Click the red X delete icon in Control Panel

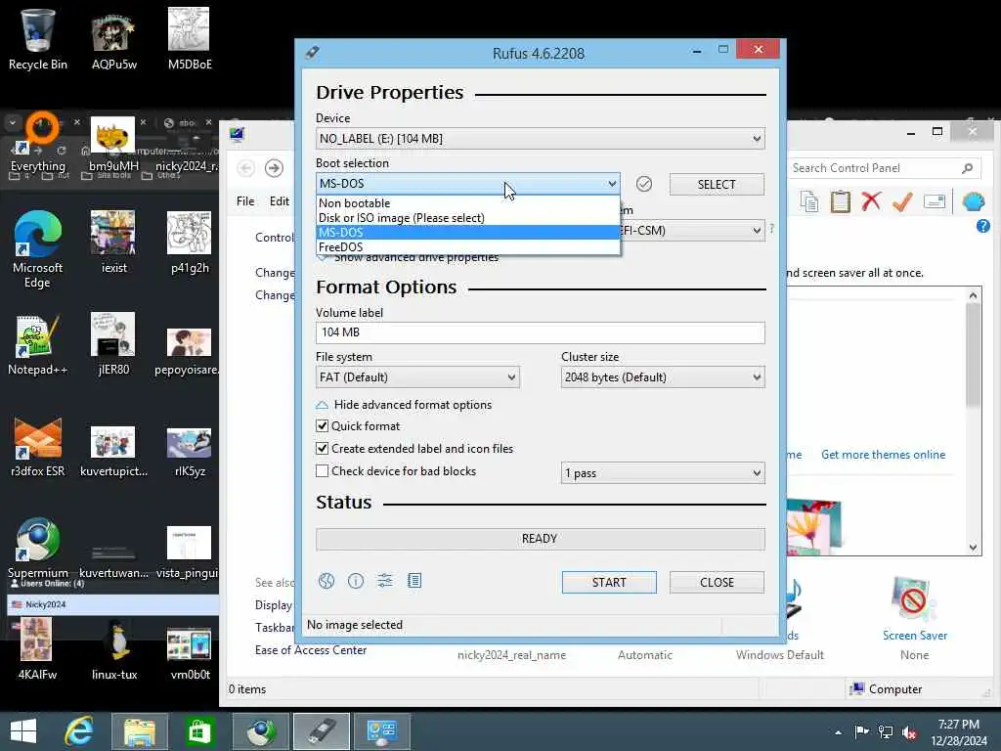(x=871, y=201)
